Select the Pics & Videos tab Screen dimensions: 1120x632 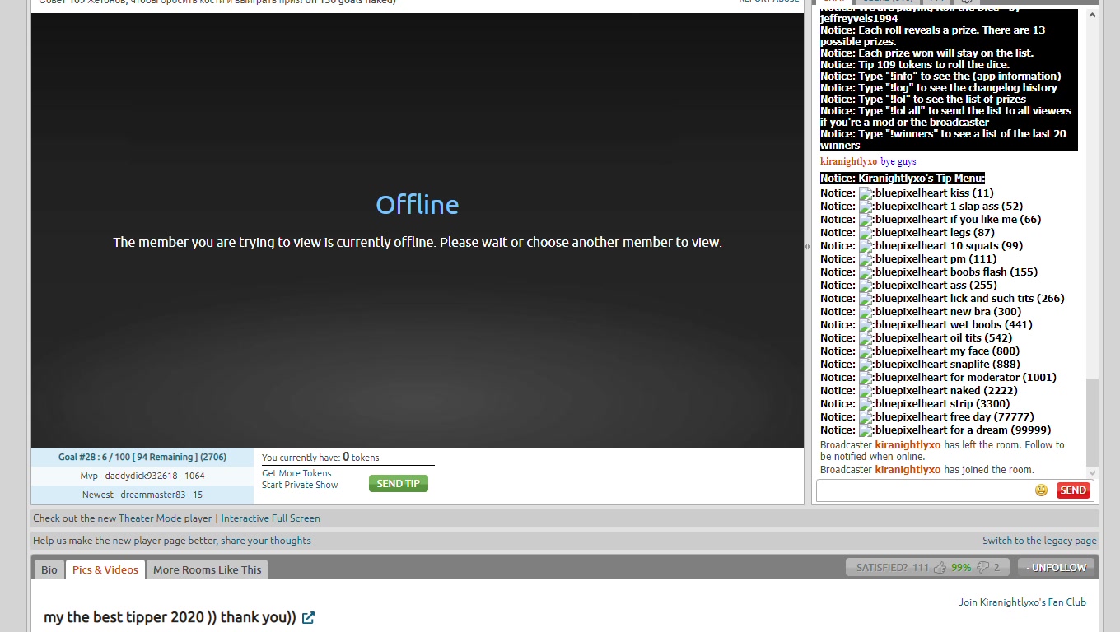[105, 569]
